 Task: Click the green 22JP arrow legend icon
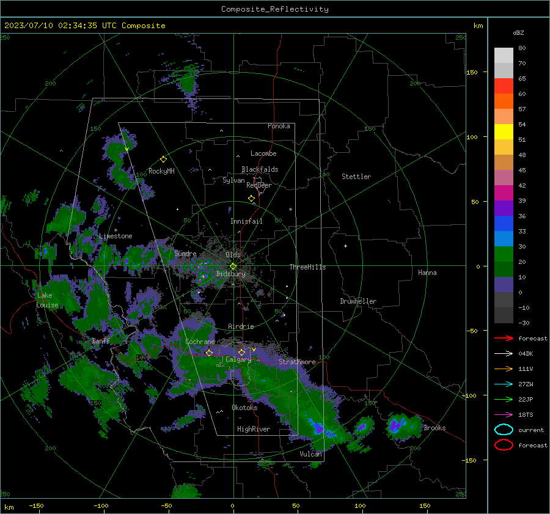click(x=504, y=399)
